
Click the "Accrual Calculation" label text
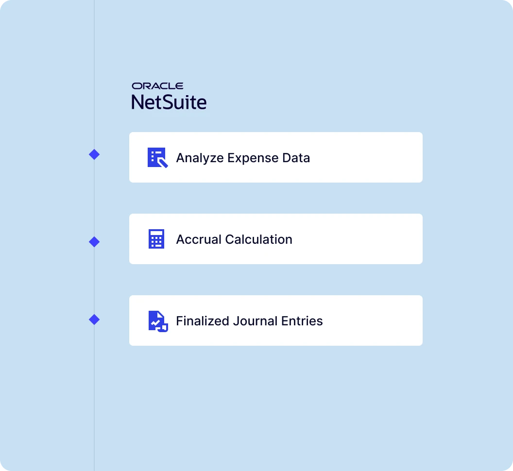[234, 239]
